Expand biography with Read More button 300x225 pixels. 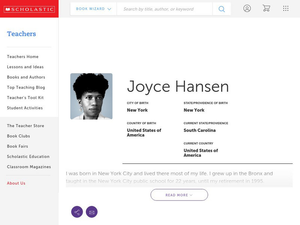point(179,195)
